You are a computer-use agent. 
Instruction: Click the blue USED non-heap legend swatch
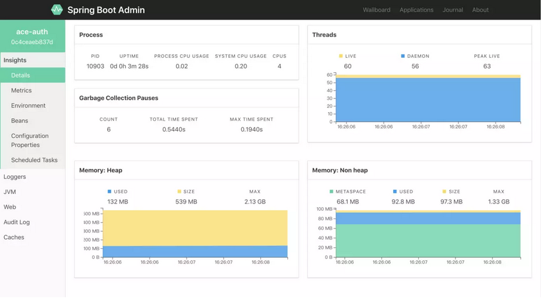(395, 192)
